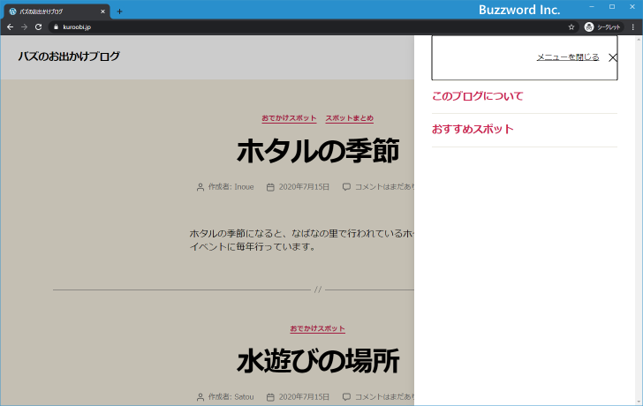Open the Chrome three-dot menu
The height and width of the screenshot is (406, 643).
633,27
